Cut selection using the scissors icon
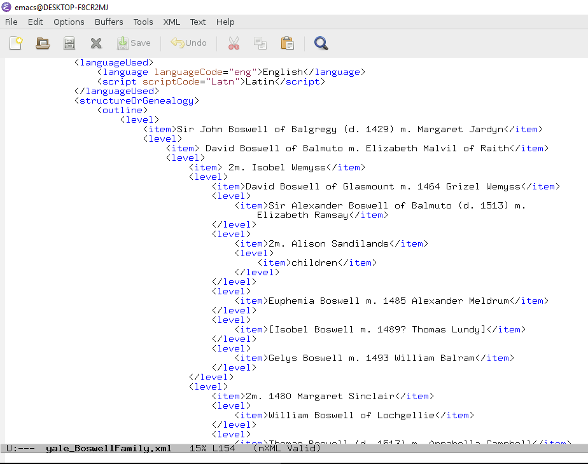588x464 pixels. 234,43
